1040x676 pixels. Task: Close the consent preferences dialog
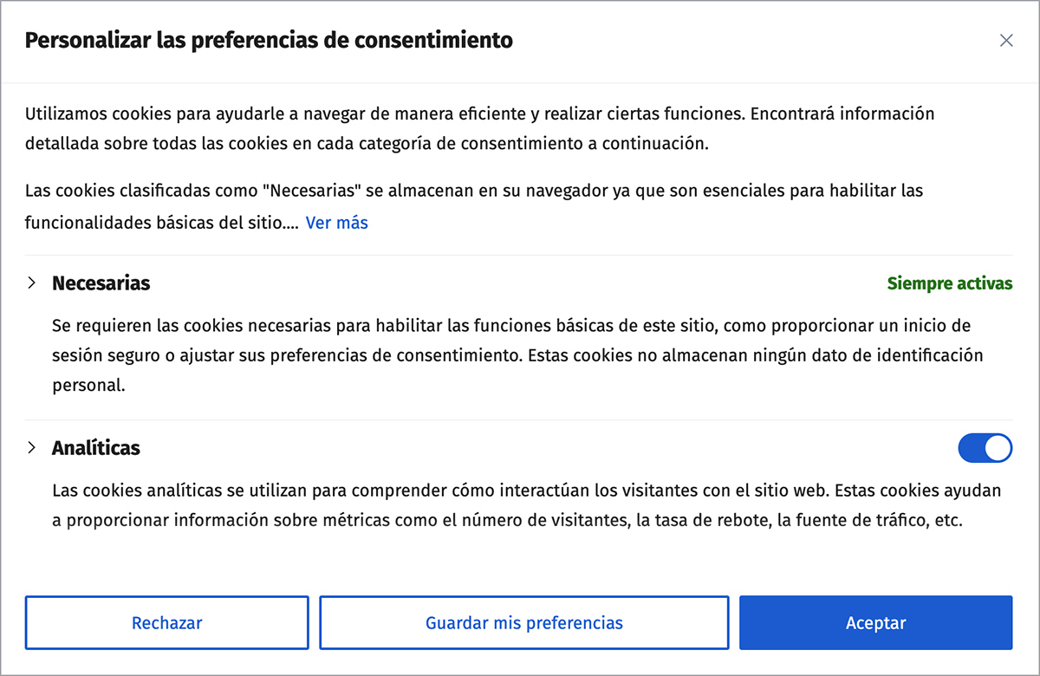pos(1006,41)
